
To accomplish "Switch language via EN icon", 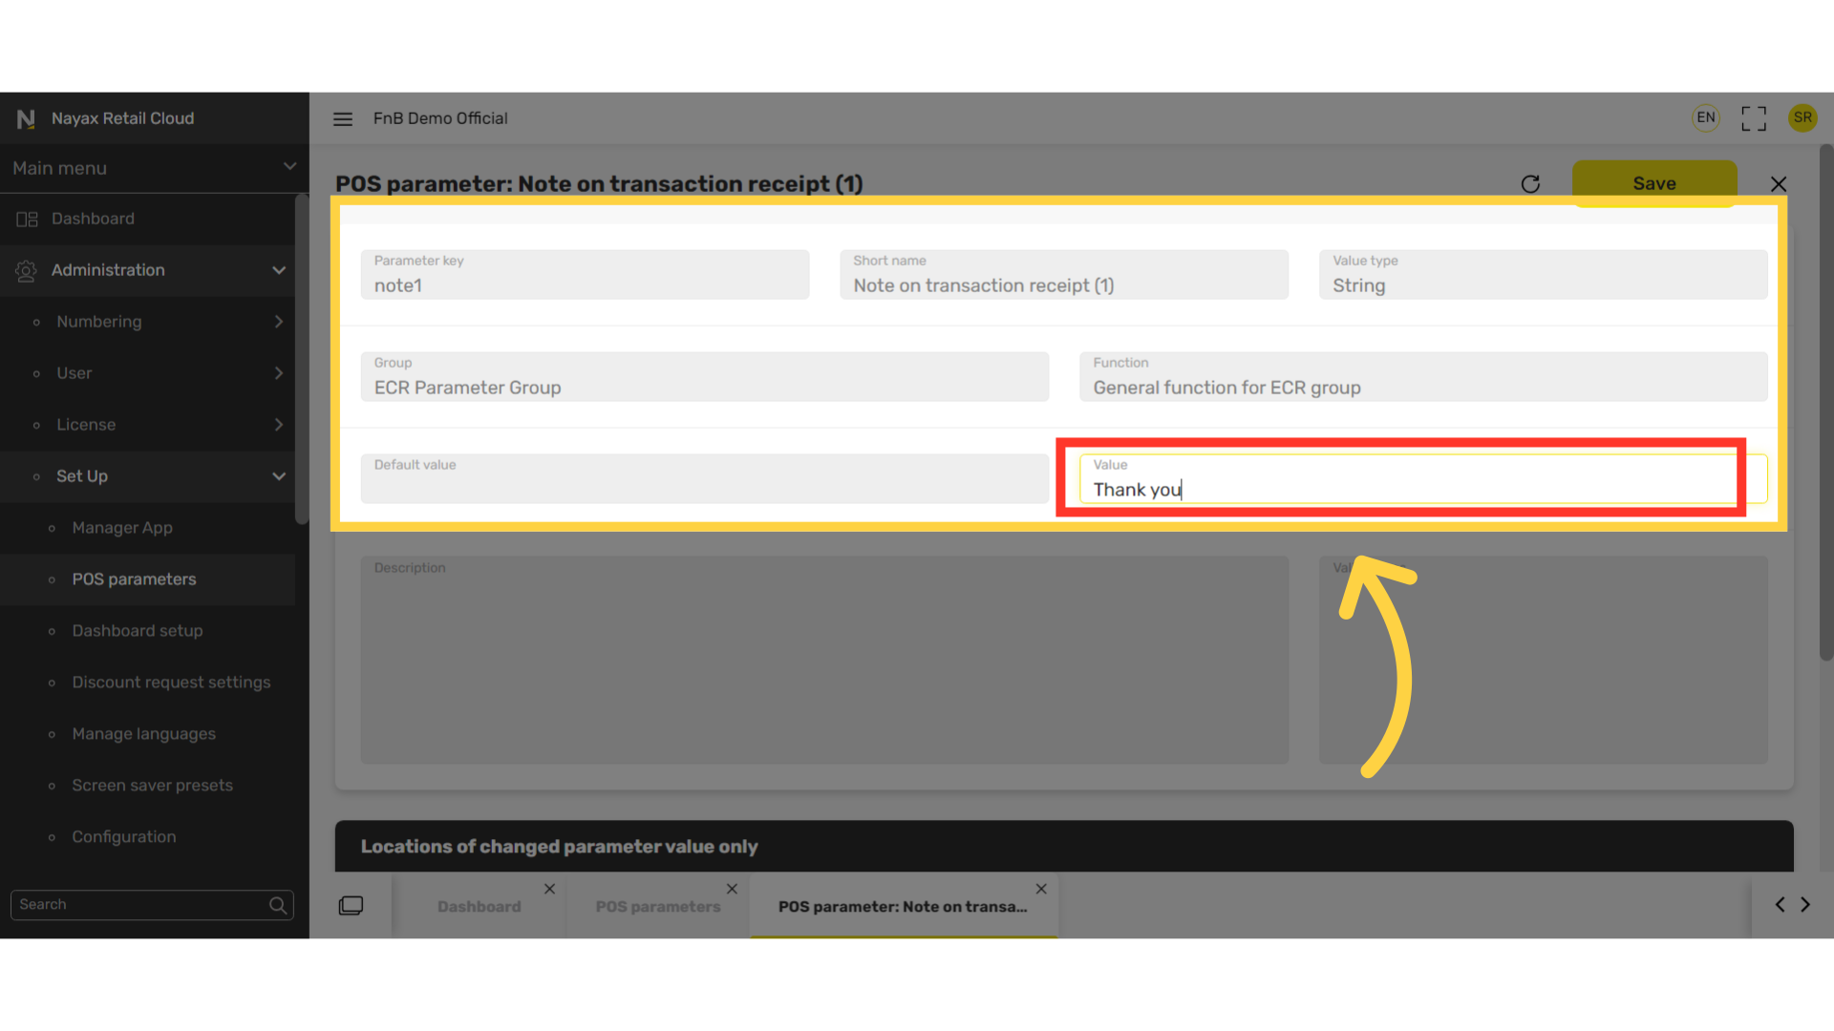I will coord(1706,118).
